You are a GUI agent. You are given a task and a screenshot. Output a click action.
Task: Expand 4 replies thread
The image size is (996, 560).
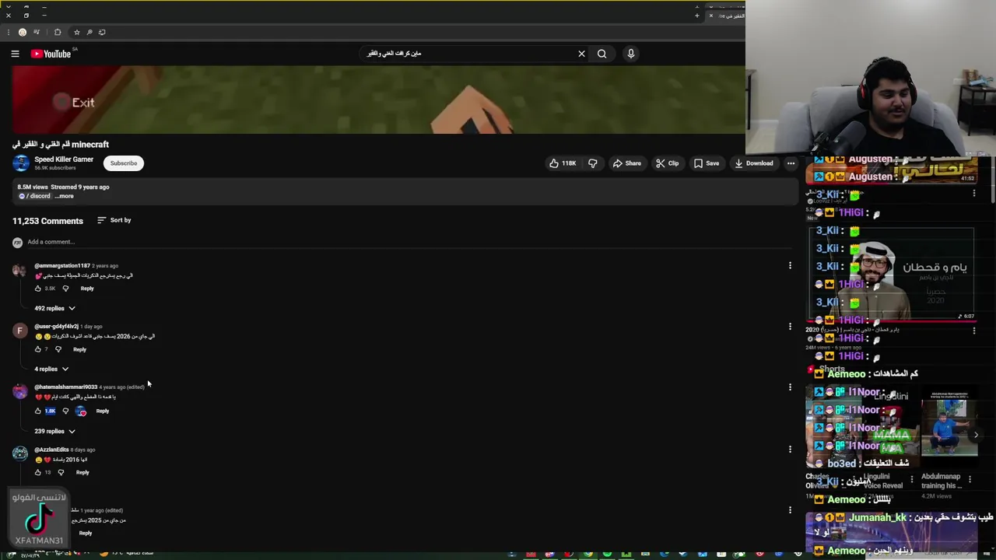tap(51, 369)
